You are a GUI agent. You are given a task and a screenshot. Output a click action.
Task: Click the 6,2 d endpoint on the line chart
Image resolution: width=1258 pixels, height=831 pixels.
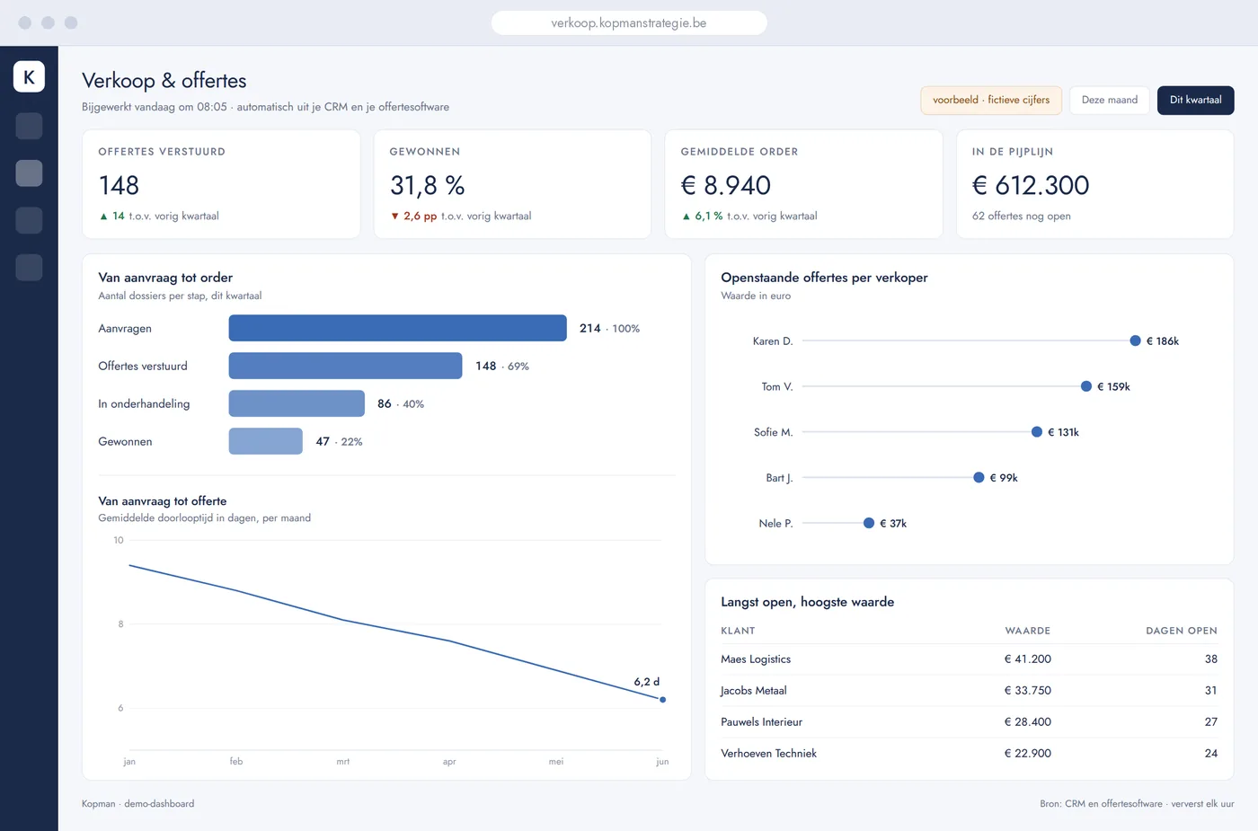pyautogui.click(x=663, y=700)
